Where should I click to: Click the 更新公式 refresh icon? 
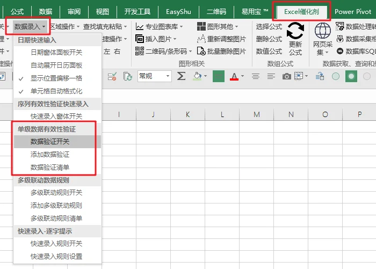pos(295,31)
